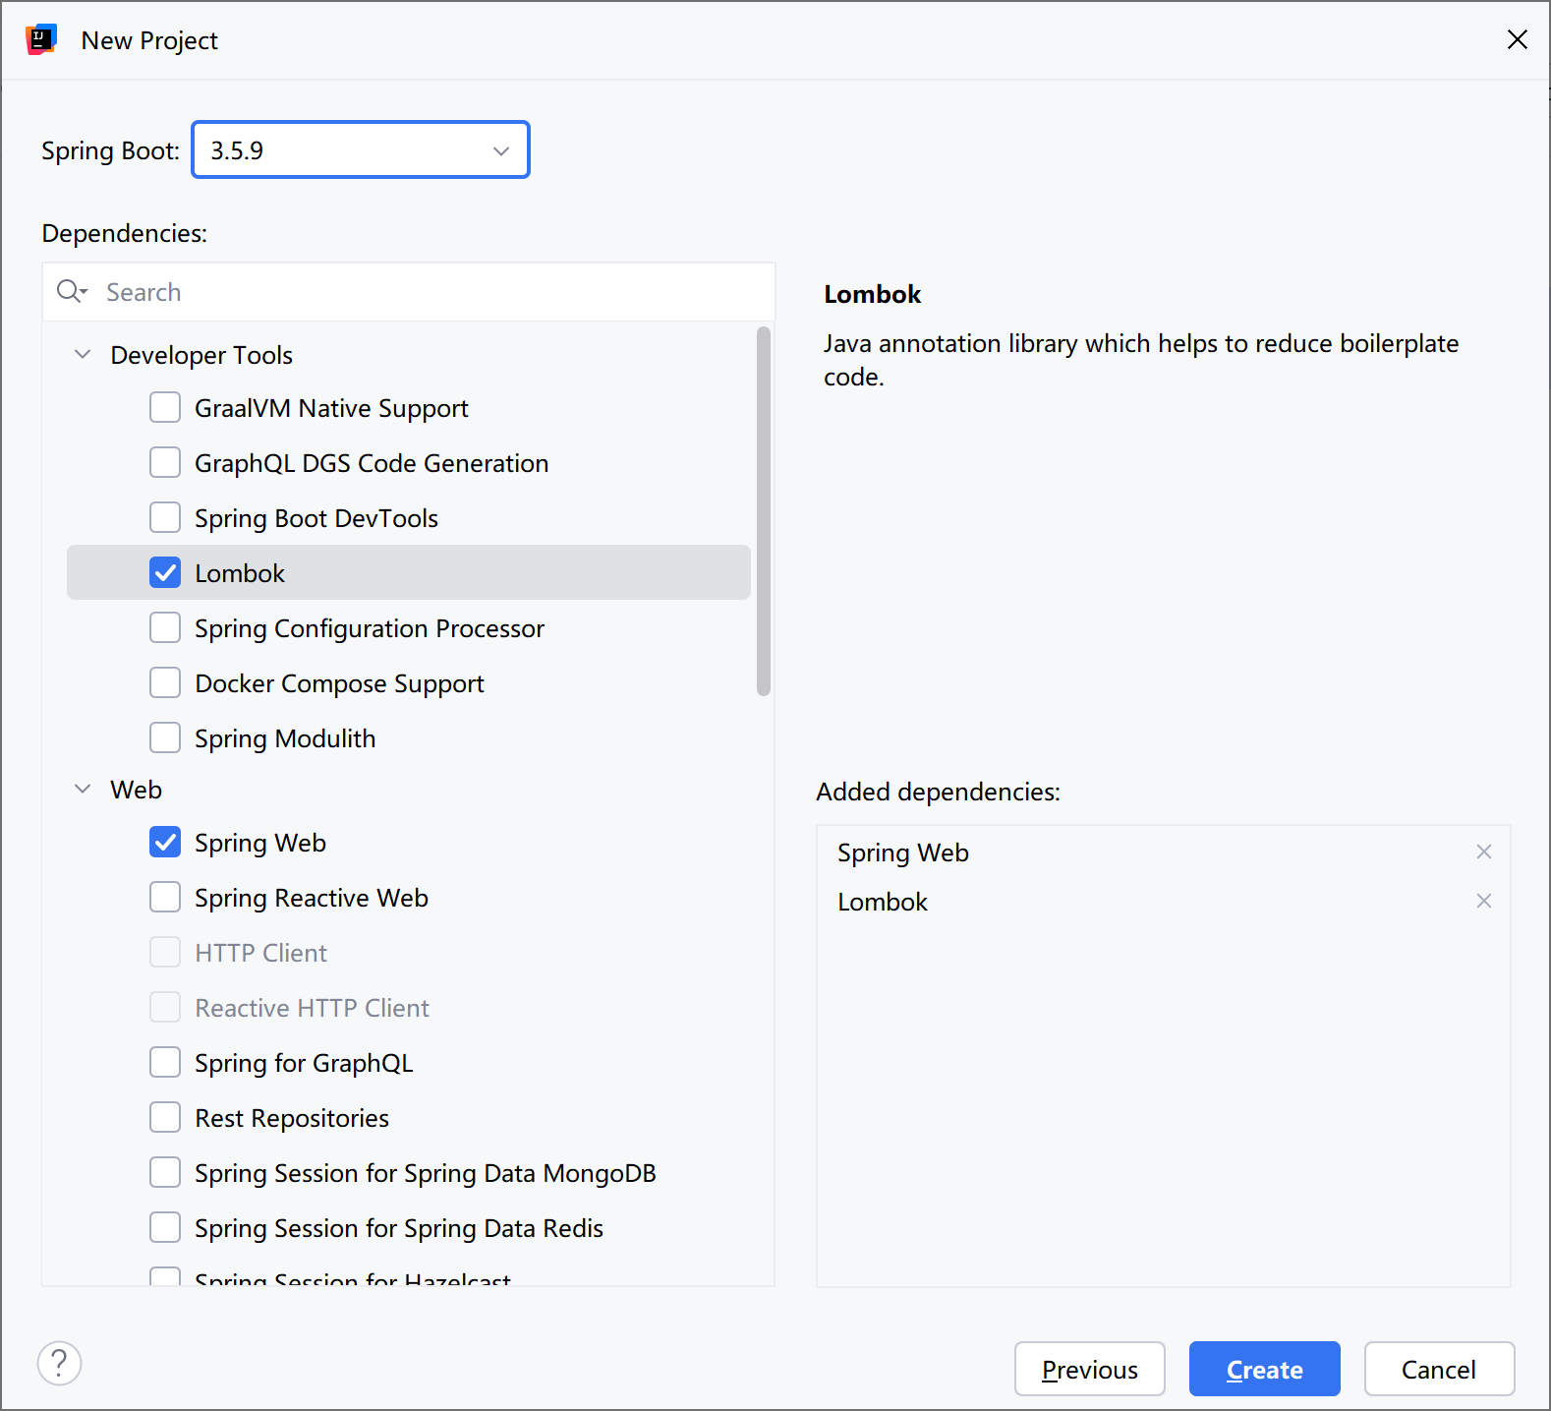Click the Create button

1264,1369
